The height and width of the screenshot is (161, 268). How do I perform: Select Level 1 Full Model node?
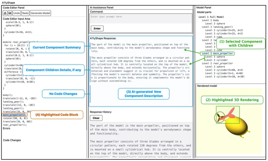coord(211,17)
